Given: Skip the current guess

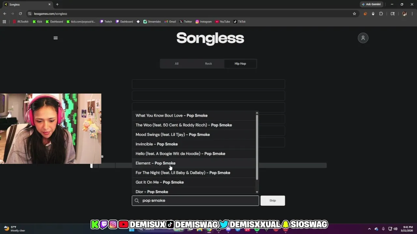Looking at the screenshot, I should tap(273, 201).
